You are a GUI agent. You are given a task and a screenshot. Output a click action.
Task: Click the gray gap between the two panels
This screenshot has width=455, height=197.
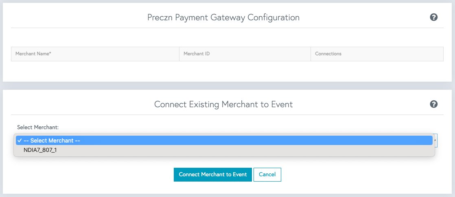coord(227,86)
